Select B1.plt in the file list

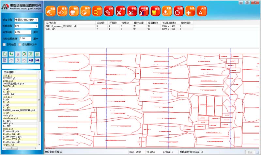(20, 102)
